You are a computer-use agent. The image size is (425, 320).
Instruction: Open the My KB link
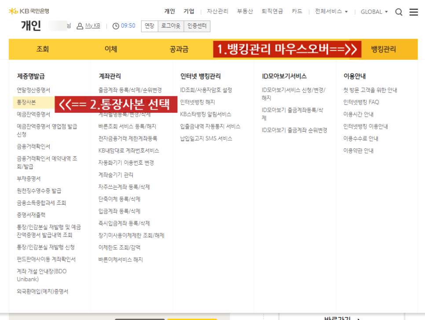point(93,26)
